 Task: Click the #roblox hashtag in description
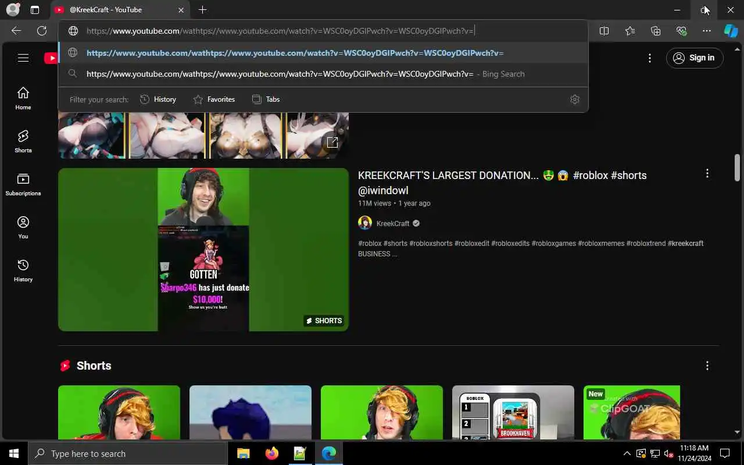tap(370, 244)
